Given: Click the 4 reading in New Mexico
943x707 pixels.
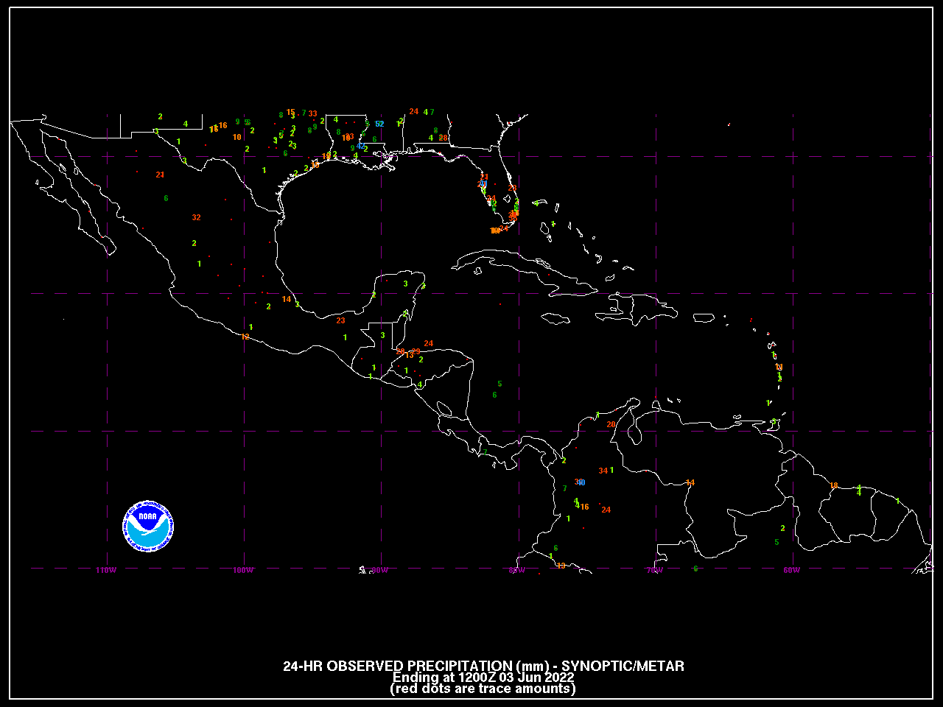Looking at the screenshot, I should [x=185, y=124].
